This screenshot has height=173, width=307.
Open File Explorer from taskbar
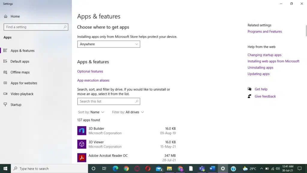169,168
